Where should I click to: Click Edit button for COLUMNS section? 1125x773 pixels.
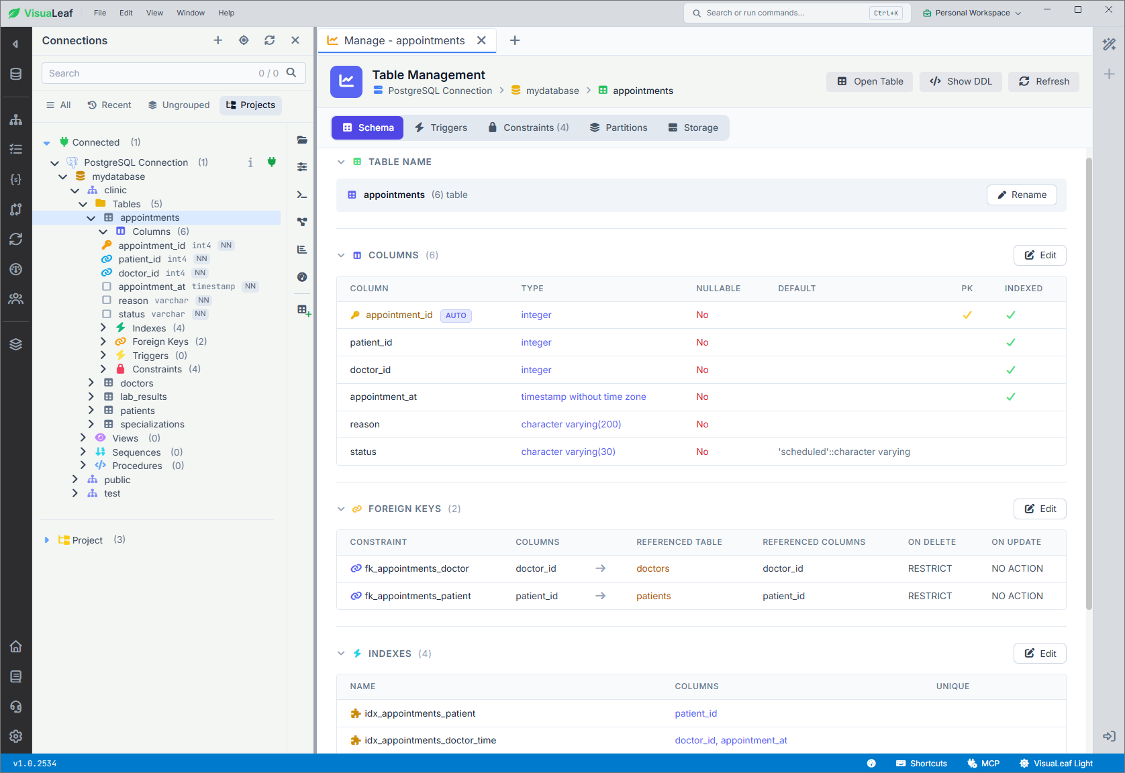pyautogui.click(x=1040, y=255)
